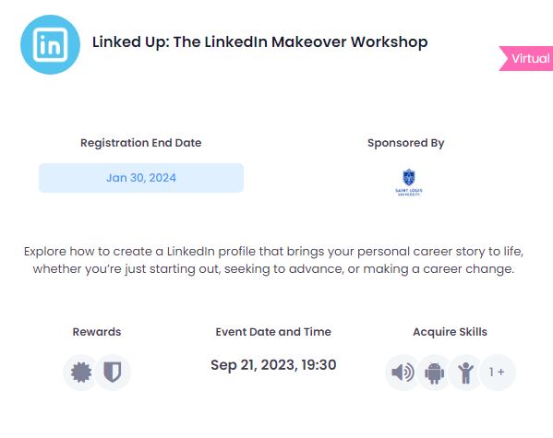The image size is (553, 438).
Task: Click the starburst badge reward icon
Action: pyautogui.click(x=81, y=373)
